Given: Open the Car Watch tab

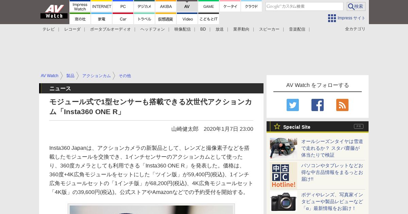Looking at the screenshot, I should coord(123,19).
